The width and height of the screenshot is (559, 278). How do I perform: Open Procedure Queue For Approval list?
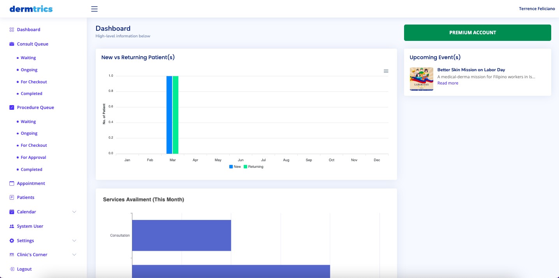(x=33, y=157)
